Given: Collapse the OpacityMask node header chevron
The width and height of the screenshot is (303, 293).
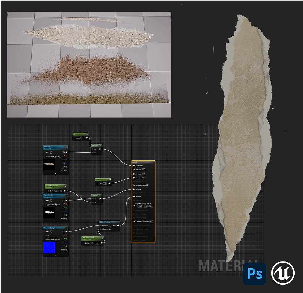Looking at the screenshot, I should 67,196.
